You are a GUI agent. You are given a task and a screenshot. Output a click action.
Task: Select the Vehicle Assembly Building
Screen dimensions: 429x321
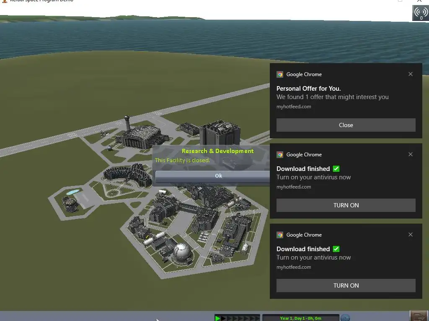pyautogui.click(x=220, y=133)
